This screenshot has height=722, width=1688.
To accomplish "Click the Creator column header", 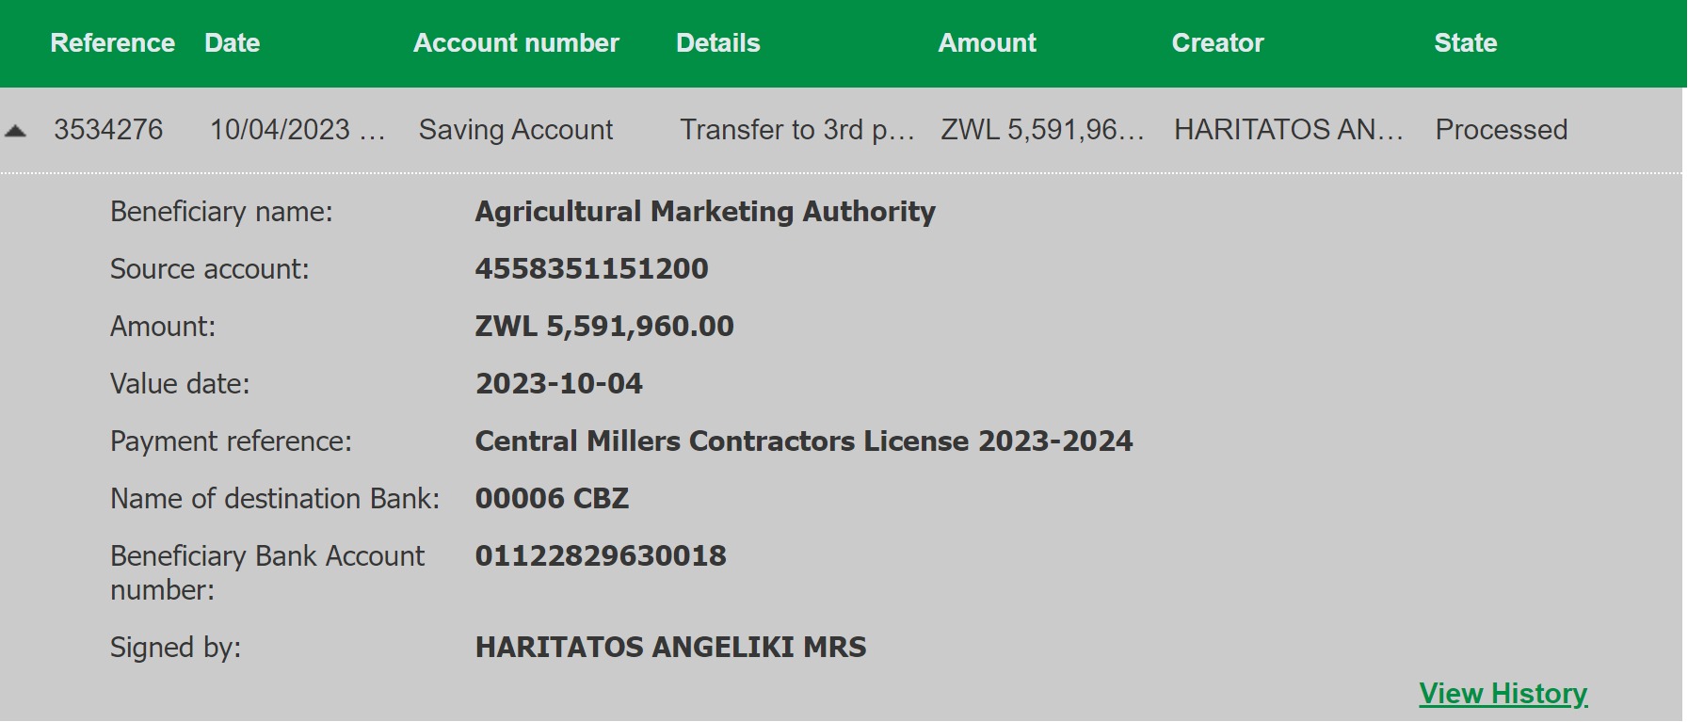I will [x=1217, y=43].
